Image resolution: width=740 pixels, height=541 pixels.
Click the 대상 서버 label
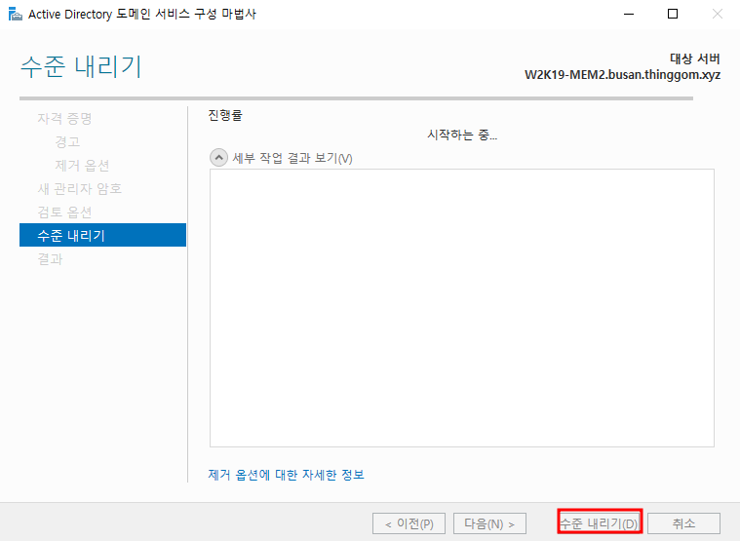[695, 58]
